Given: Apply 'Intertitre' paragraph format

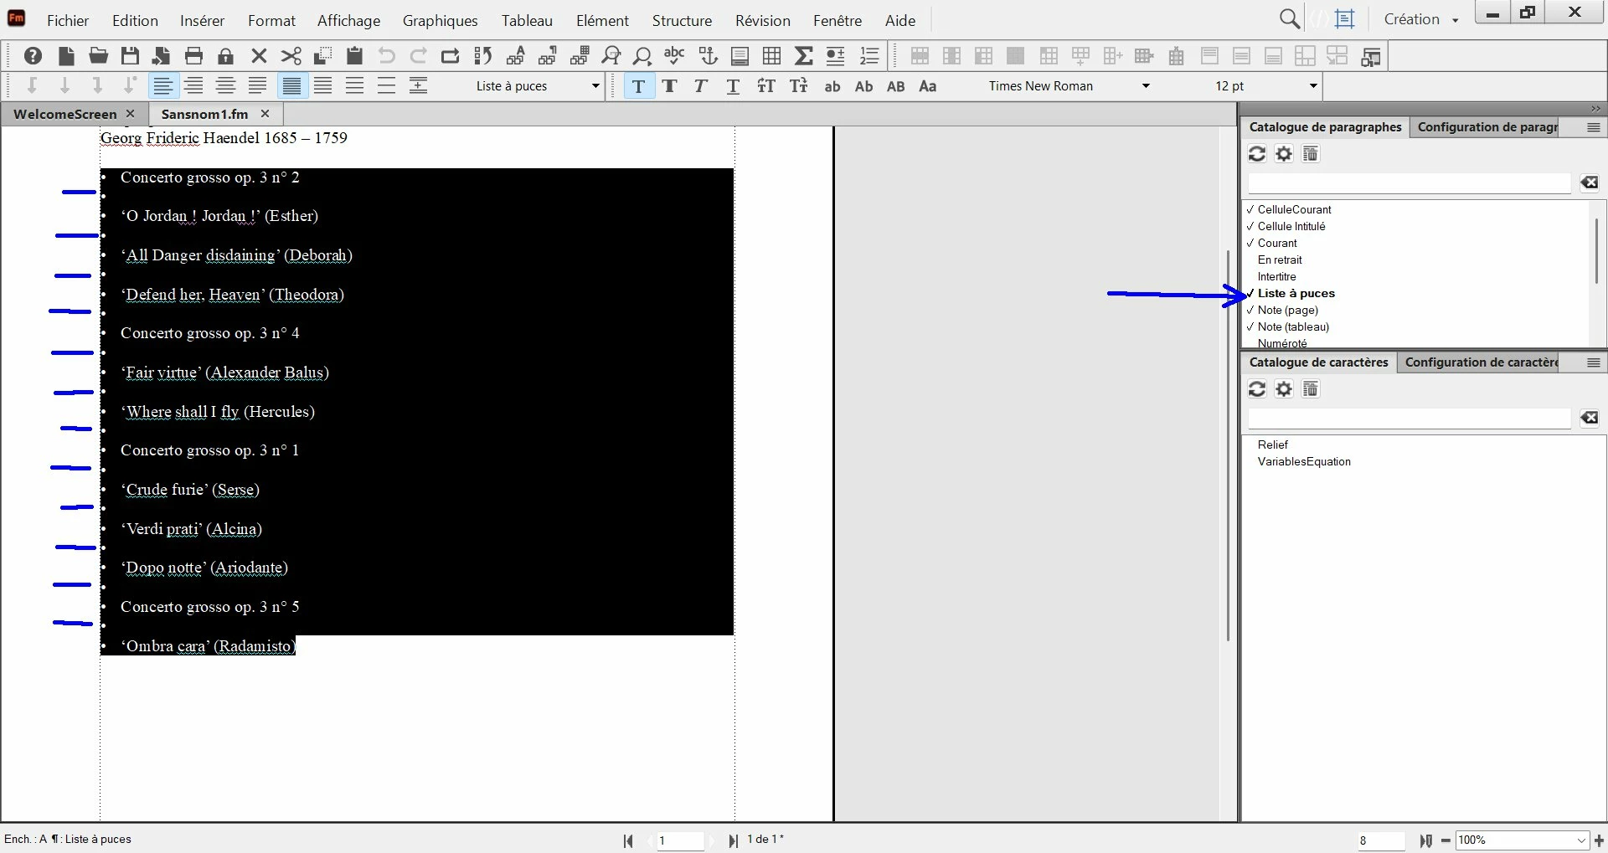Looking at the screenshot, I should pyautogui.click(x=1276, y=276).
